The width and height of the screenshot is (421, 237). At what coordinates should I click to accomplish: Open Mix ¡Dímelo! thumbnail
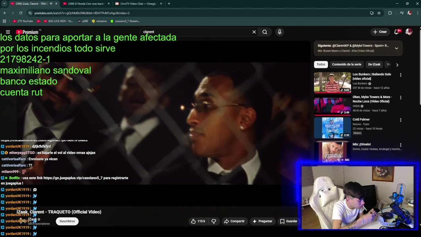point(332,152)
